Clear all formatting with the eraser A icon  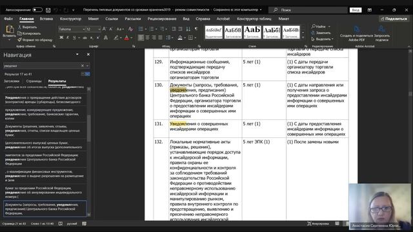coord(130,29)
